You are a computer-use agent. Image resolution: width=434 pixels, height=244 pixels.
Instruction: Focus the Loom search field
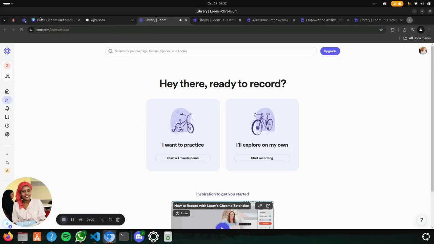tap(211, 51)
